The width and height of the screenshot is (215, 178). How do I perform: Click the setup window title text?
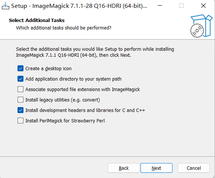pyautogui.click(x=79, y=6)
